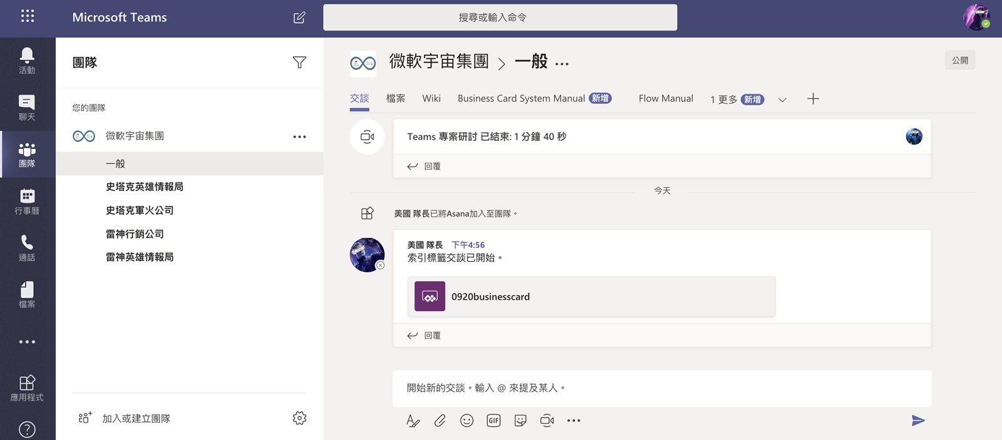Click the search or command box
The image size is (1002, 440).
click(500, 18)
